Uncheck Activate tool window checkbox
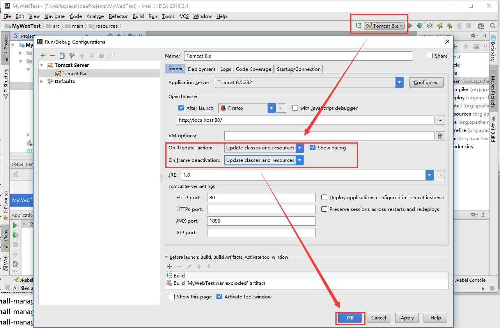This screenshot has width=500, height=328. pos(219,296)
